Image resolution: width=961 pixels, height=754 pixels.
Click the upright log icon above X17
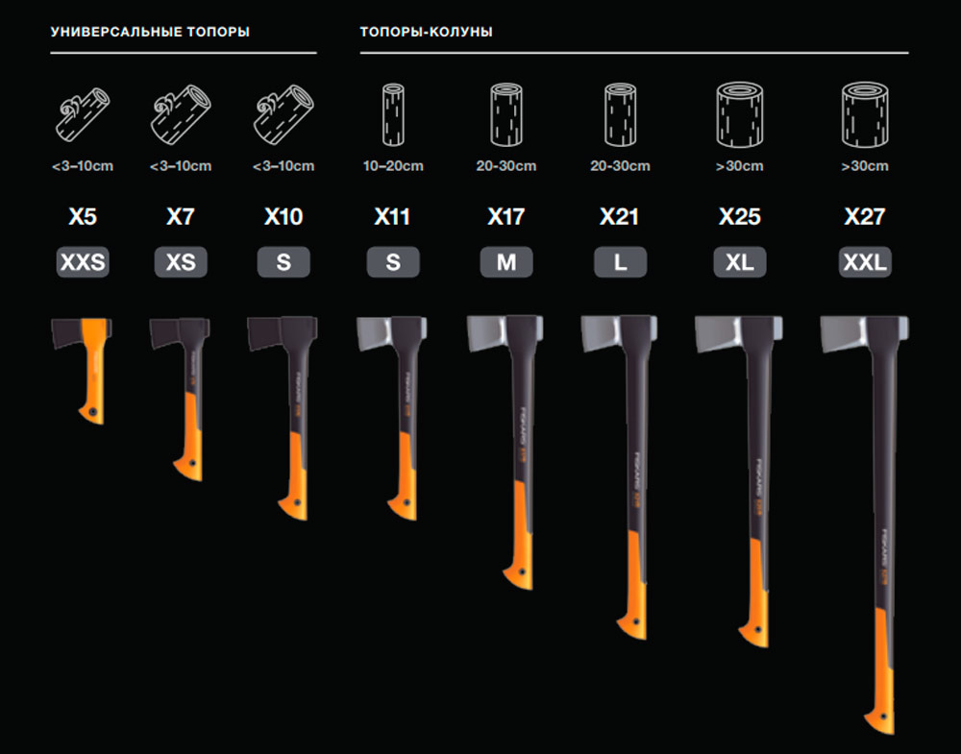click(x=506, y=113)
